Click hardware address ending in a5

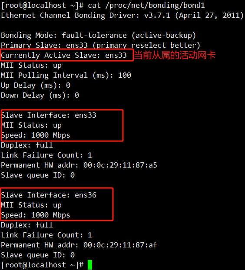[x=120, y=165]
